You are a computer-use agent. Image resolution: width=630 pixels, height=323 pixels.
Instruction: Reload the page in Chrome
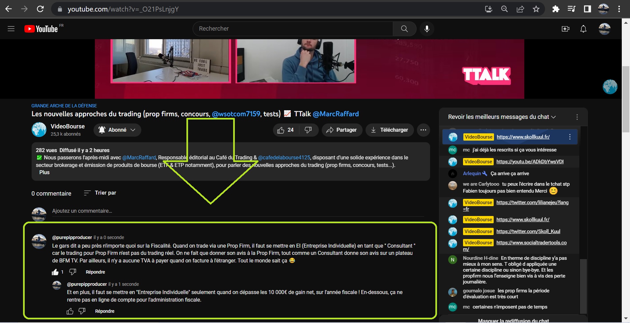[40, 9]
